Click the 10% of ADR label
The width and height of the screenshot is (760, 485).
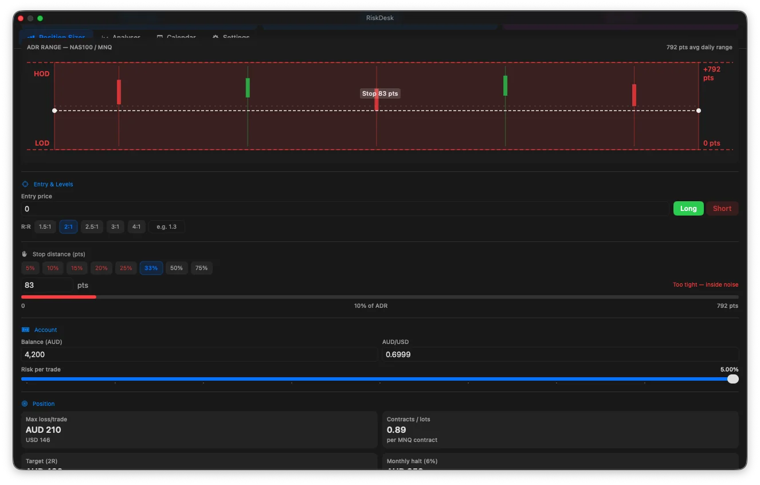click(371, 306)
